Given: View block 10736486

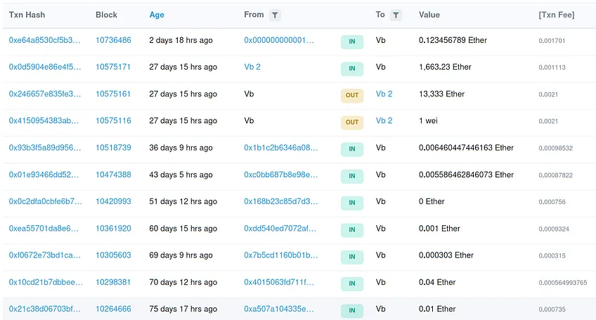Looking at the screenshot, I should [113, 40].
